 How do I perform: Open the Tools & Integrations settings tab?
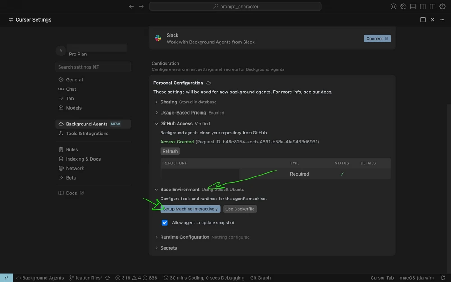(87, 134)
